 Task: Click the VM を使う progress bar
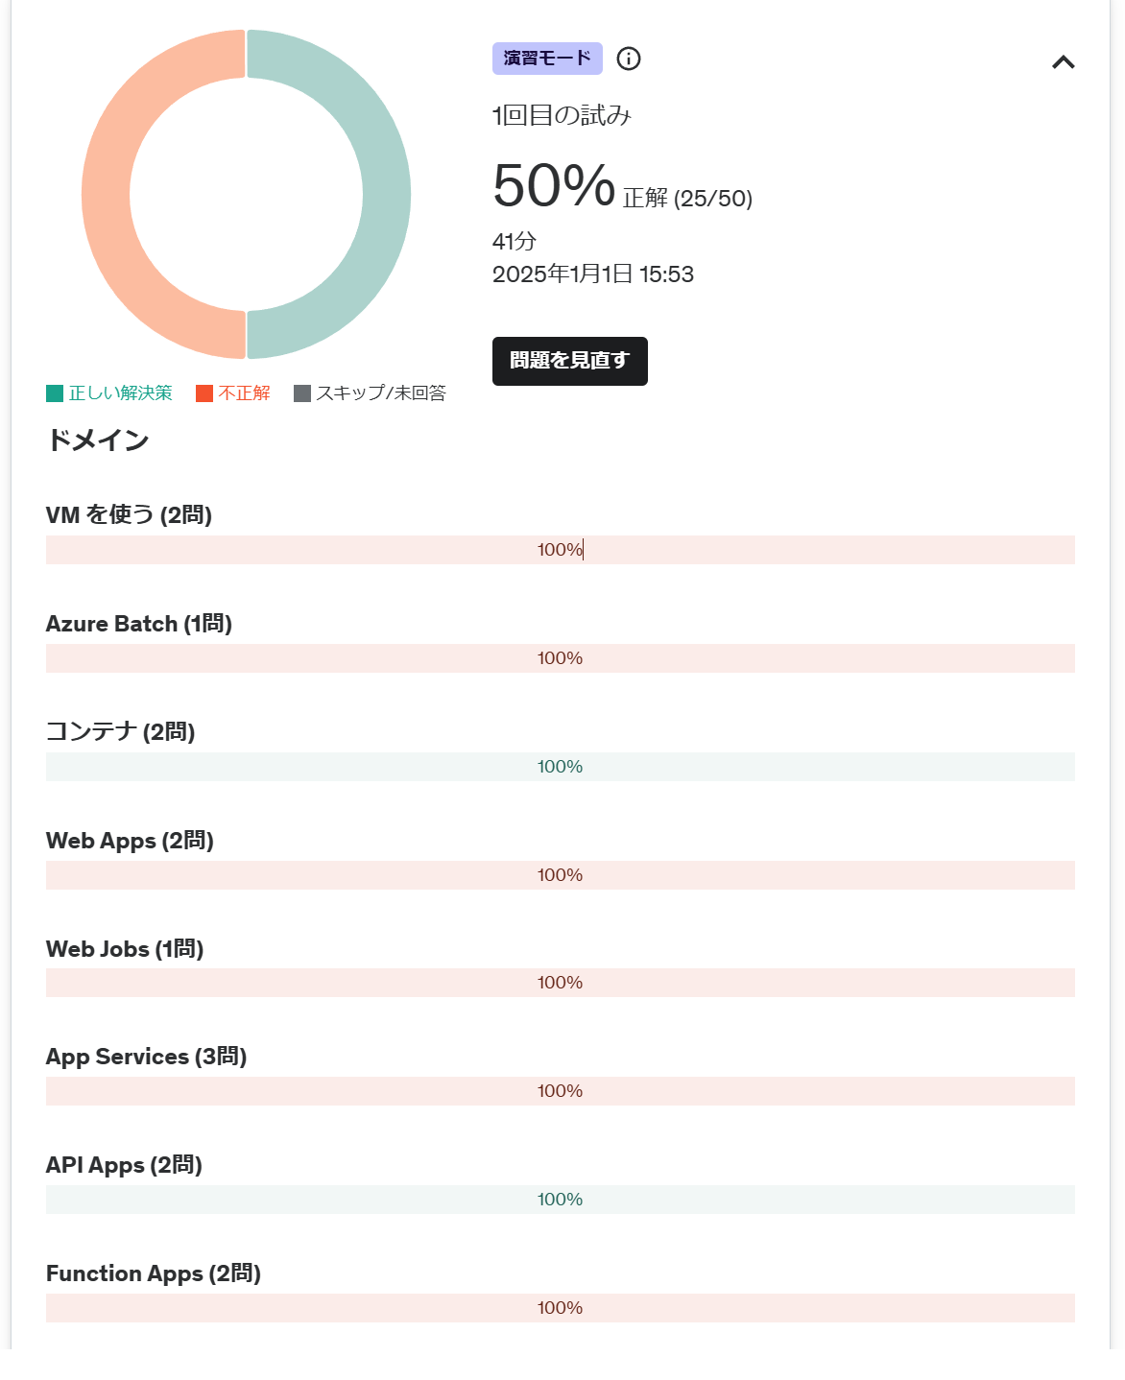coord(560,550)
